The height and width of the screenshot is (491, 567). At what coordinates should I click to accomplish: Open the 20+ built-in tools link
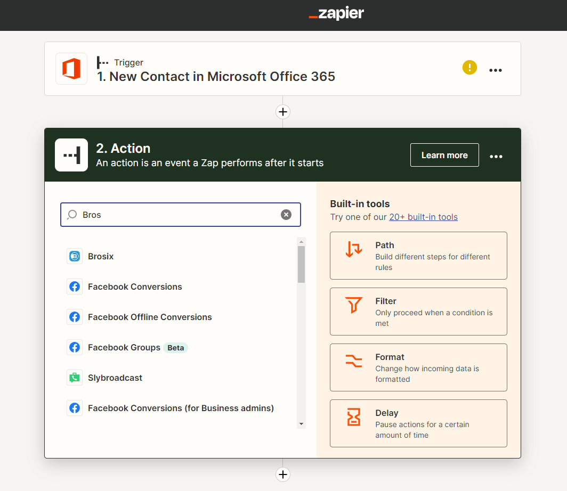tap(423, 217)
